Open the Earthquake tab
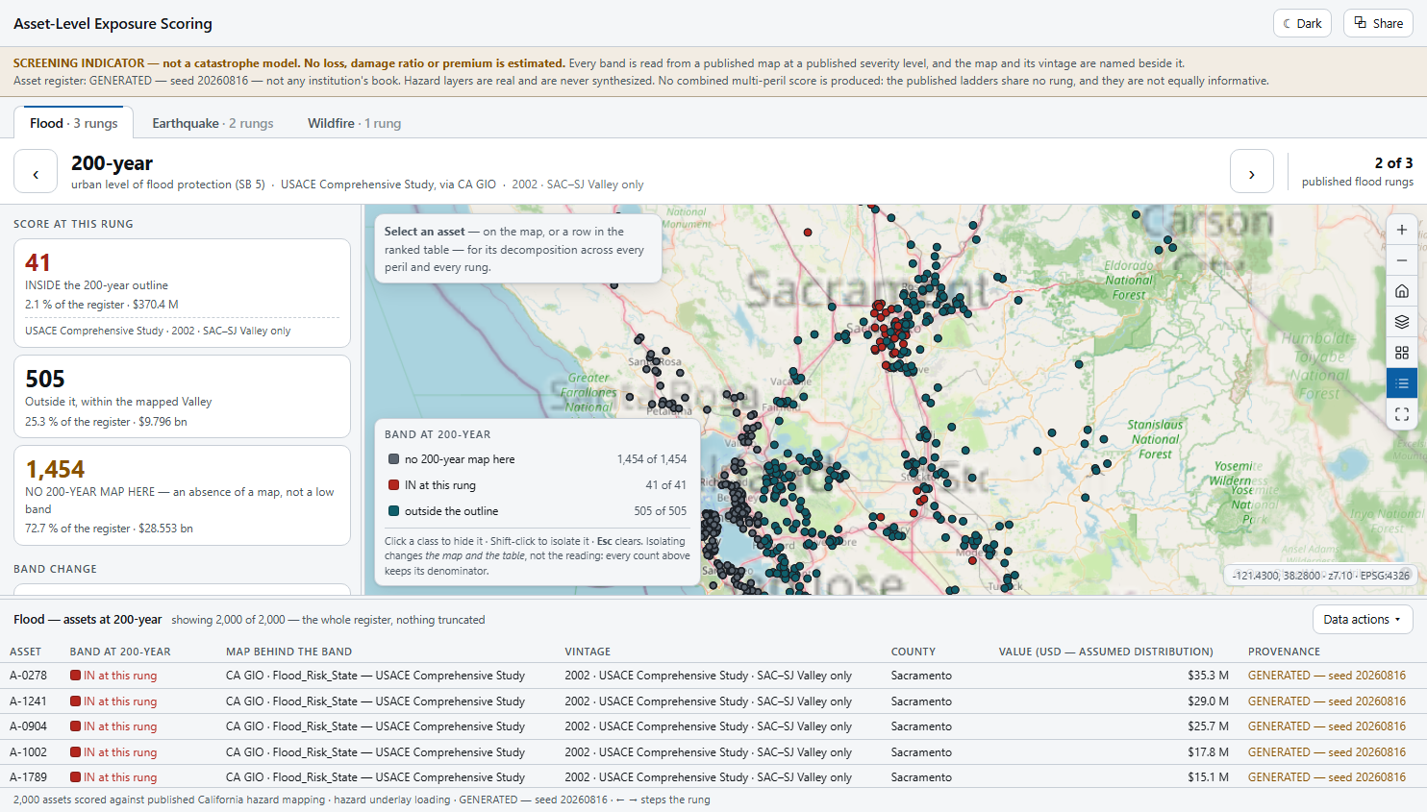1427x812 pixels. (213, 123)
